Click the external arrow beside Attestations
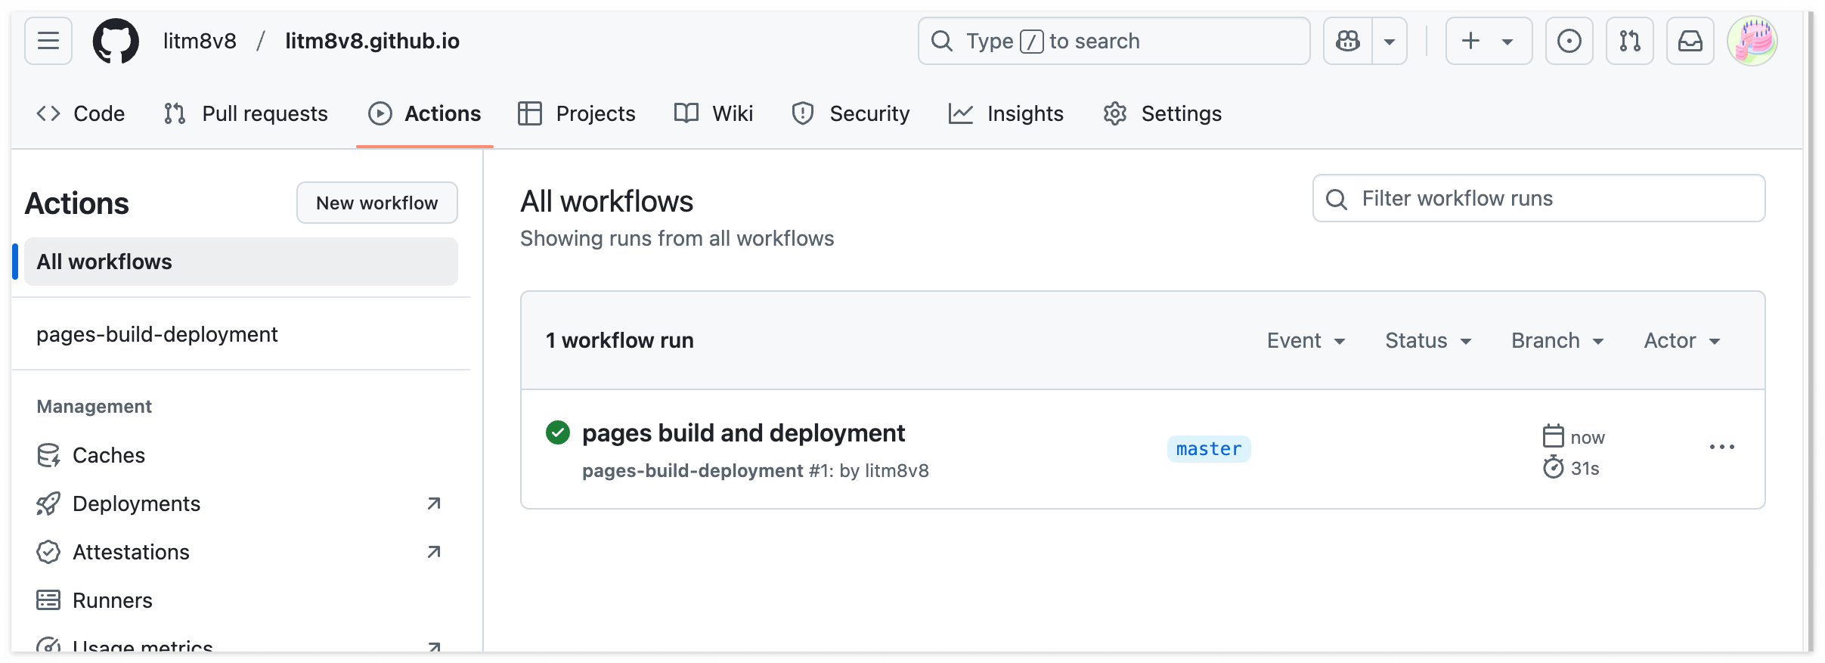1825x663 pixels. [x=434, y=552]
